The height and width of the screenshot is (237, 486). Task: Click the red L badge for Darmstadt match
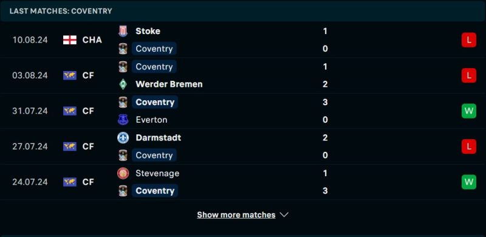pos(468,146)
